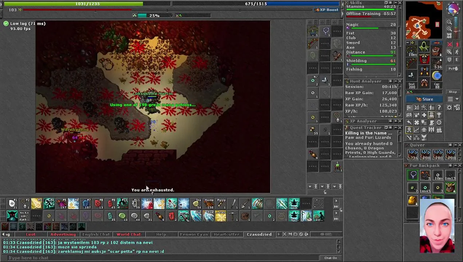This screenshot has height=262, width=463.
Task: Open the trophy icon widget
Action: [x=439, y=115]
